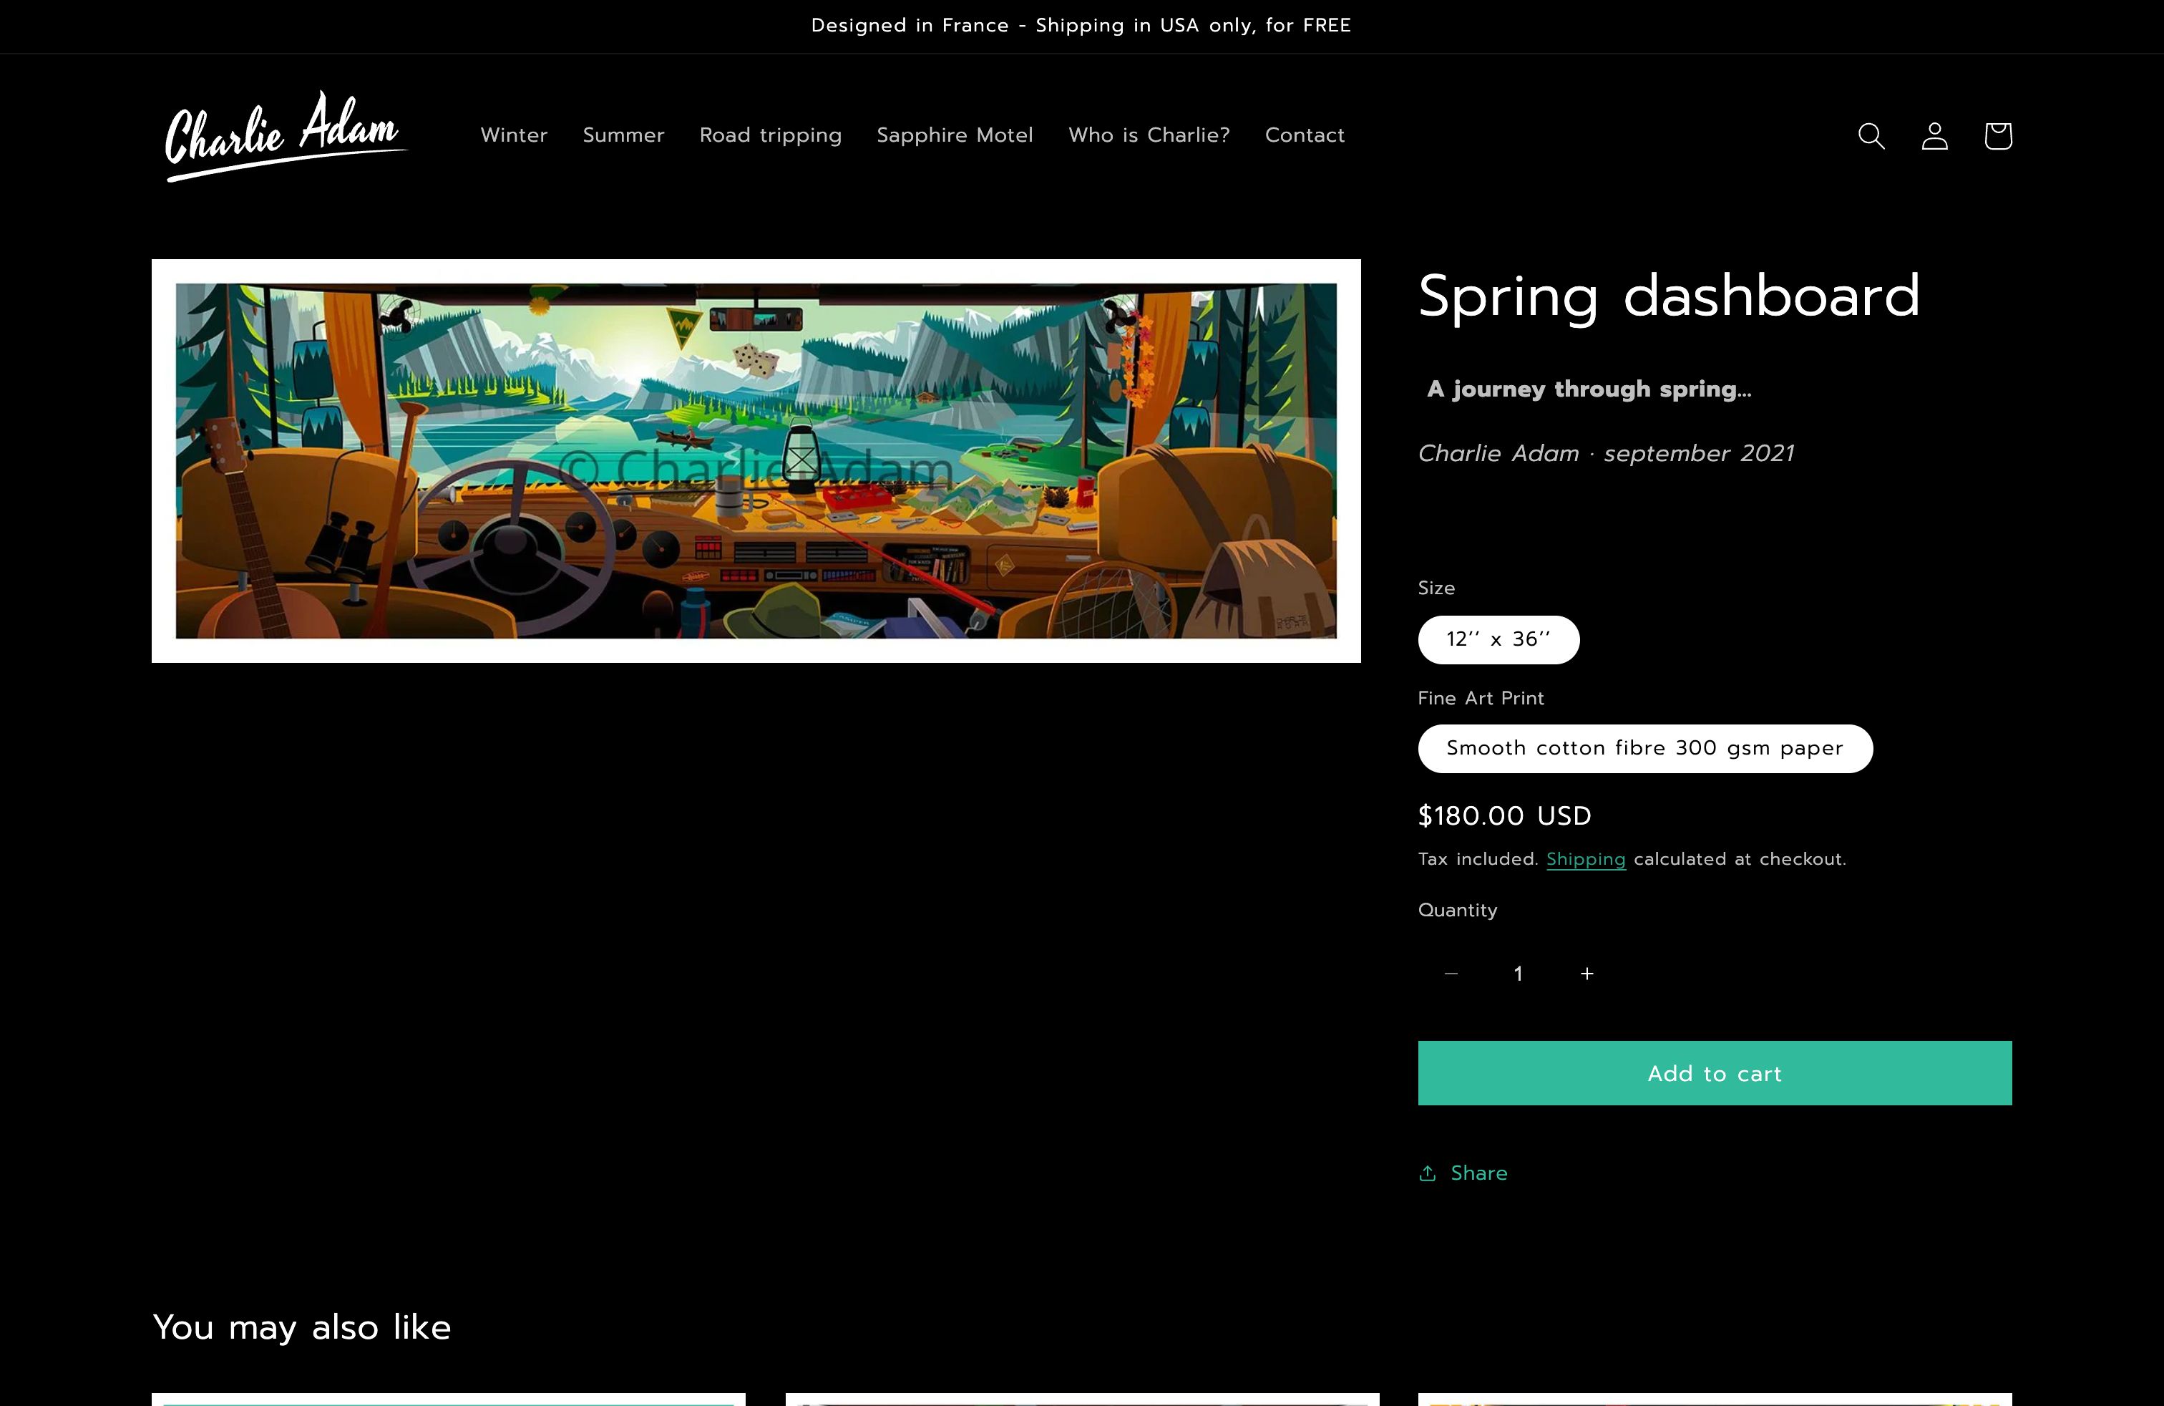Increase quantity with the plus icon

[1587, 974]
